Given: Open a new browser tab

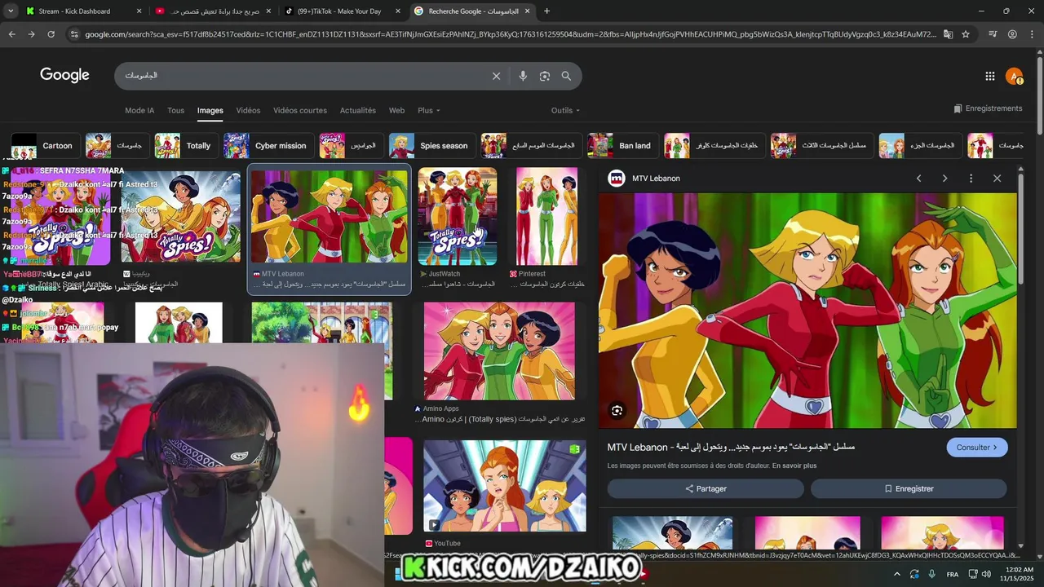Looking at the screenshot, I should [x=546, y=11].
